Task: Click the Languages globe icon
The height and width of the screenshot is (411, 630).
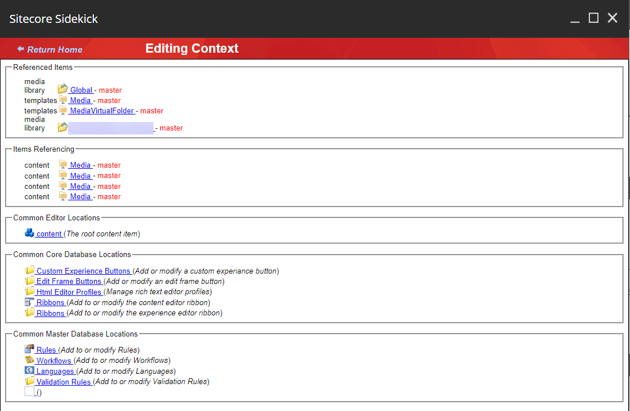Action: [30, 370]
